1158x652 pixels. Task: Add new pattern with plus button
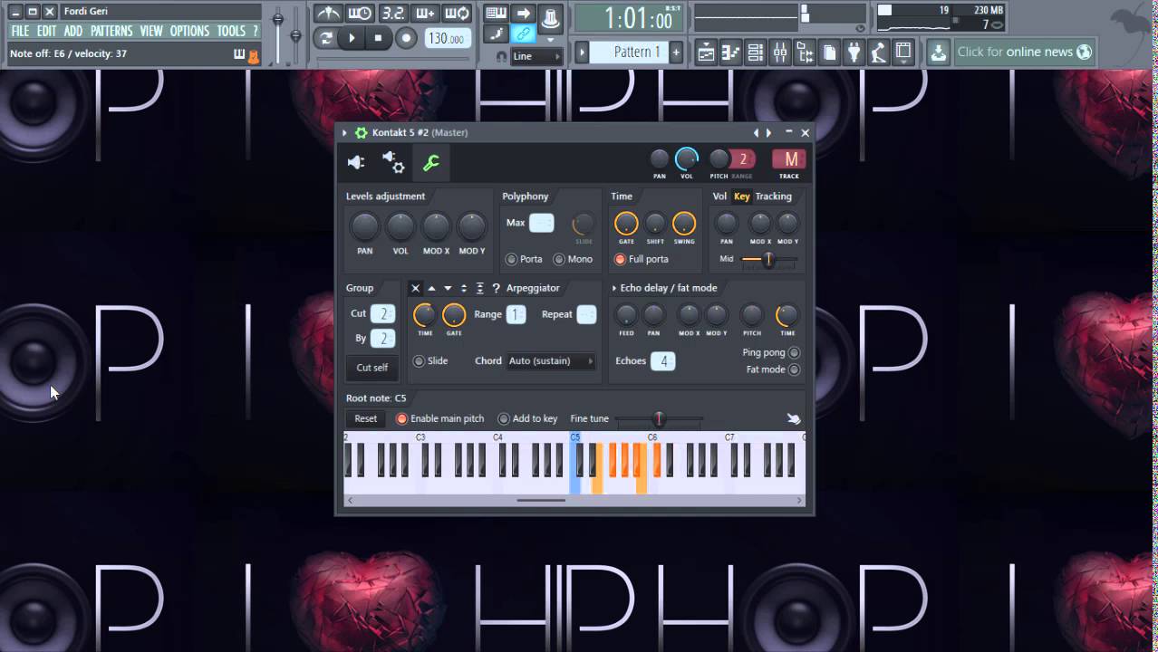(676, 53)
